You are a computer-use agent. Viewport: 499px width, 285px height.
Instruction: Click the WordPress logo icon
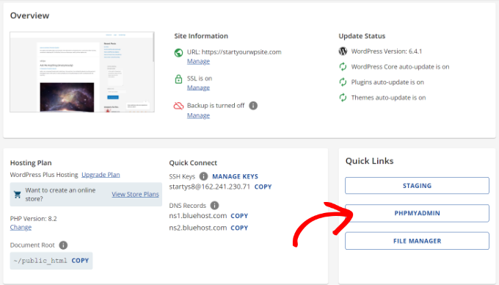click(x=343, y=51)
